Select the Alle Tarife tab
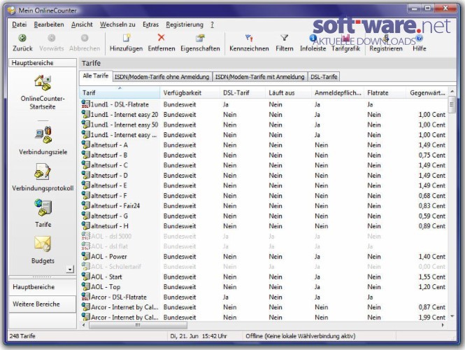This screenshot has height=350, width=465. pyautogui.click(x=96, y=76)
